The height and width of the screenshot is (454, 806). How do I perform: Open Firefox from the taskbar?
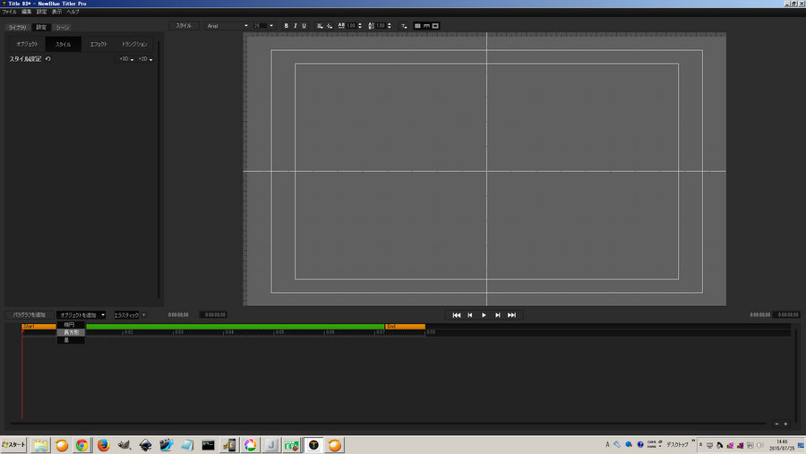tap(103, 445)
